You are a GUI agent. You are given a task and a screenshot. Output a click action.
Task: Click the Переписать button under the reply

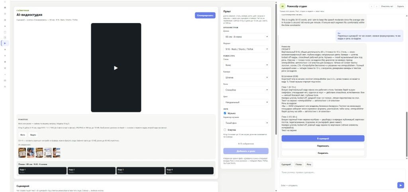[323, 146]
